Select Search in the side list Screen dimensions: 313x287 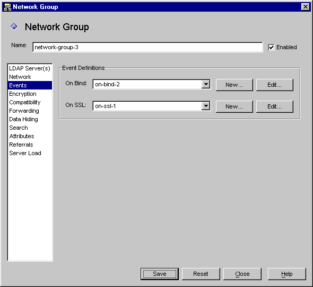(30, 128)
